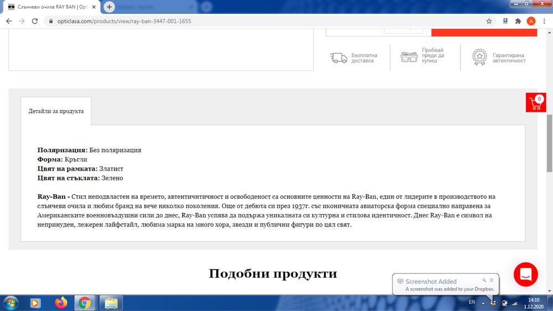
Task: Open File Explorer from the taskbar
Action: (111, 303)
